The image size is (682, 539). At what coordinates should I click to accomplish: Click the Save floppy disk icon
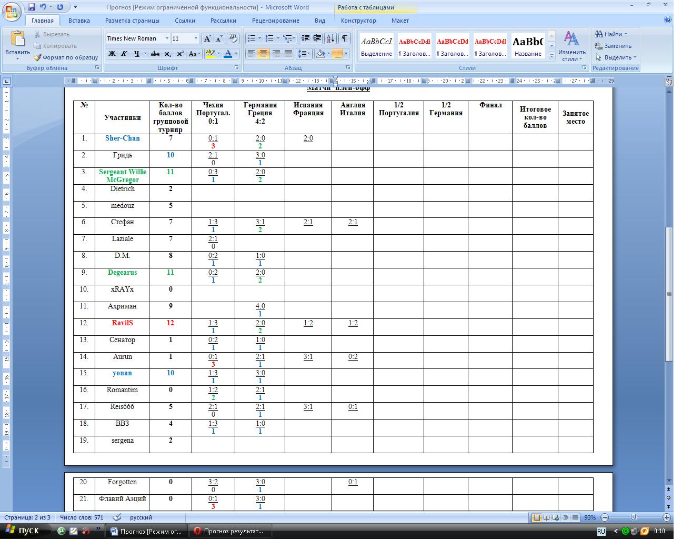click(32, 7)
